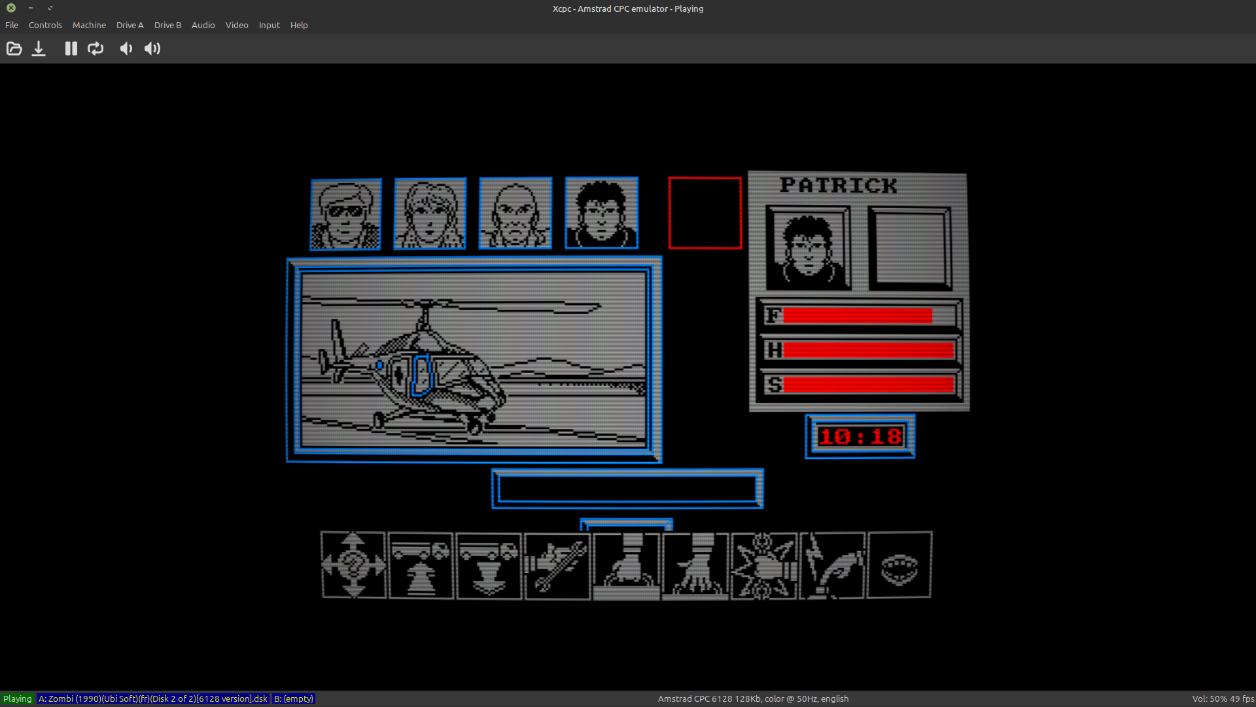
Task: Select the hand pick-up action icon
Action: coord(626,565)
